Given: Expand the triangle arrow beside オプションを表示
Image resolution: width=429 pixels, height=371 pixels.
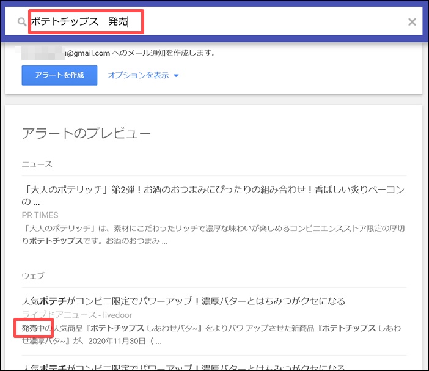Looking at the screenshot, I should pyautogui.click(x=176, y=76).
